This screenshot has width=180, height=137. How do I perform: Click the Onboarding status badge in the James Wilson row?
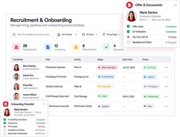[x=151, y=97]
